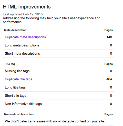Click the Pages column header for Meta description

click(x=109, y=30)
